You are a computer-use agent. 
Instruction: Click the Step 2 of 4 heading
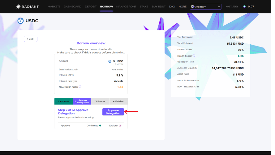(x=73, y=112)
